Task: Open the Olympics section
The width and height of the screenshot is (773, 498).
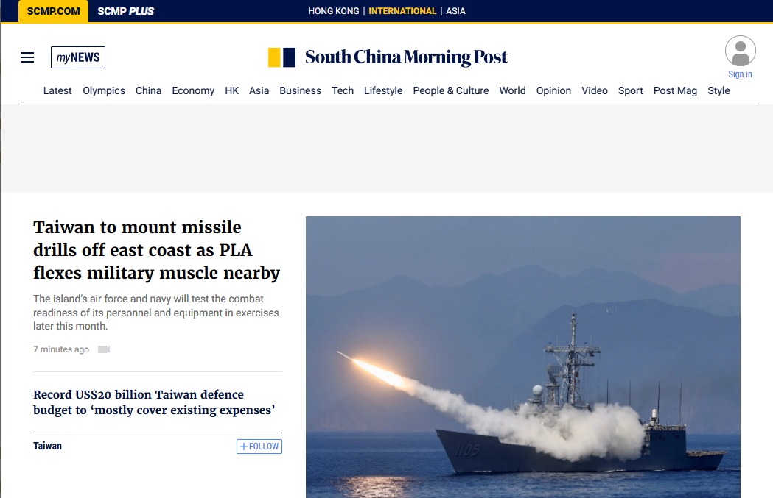Action: (104, 90)
